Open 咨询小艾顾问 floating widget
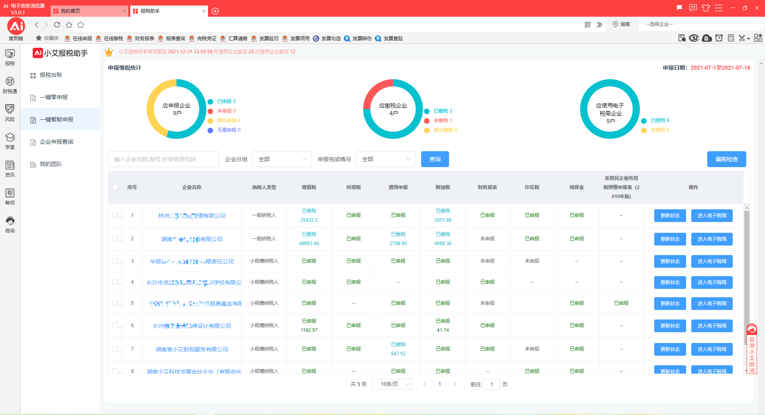Image resolution: width=765 pixels, height=415 pixels. (752, 349)
